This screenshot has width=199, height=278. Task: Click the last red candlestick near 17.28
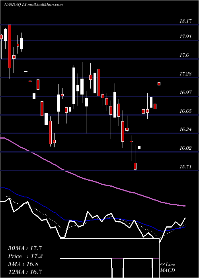pyautogui.click(x=159, y=84)
